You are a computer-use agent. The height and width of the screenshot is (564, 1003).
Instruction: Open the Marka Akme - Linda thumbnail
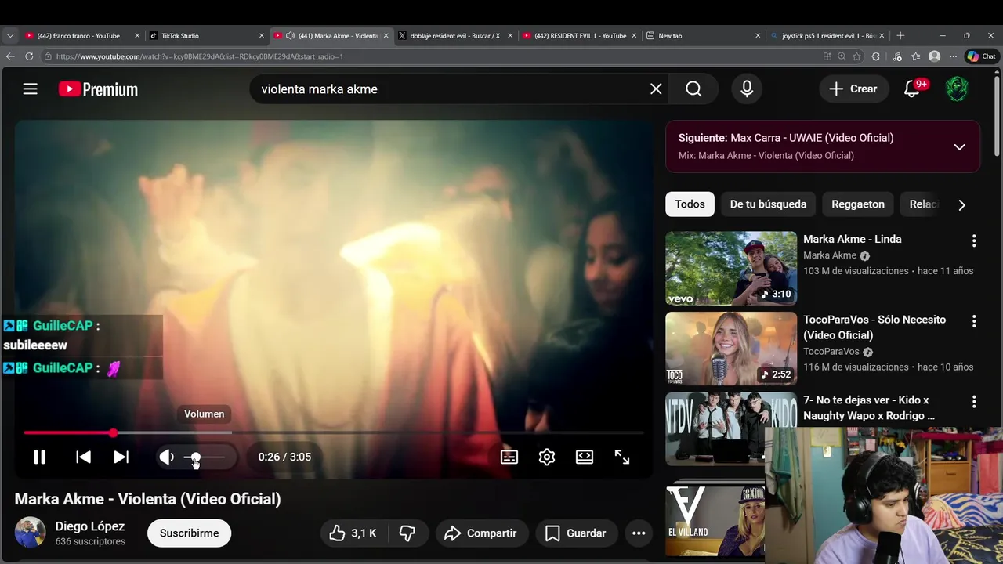click(731, 268)
